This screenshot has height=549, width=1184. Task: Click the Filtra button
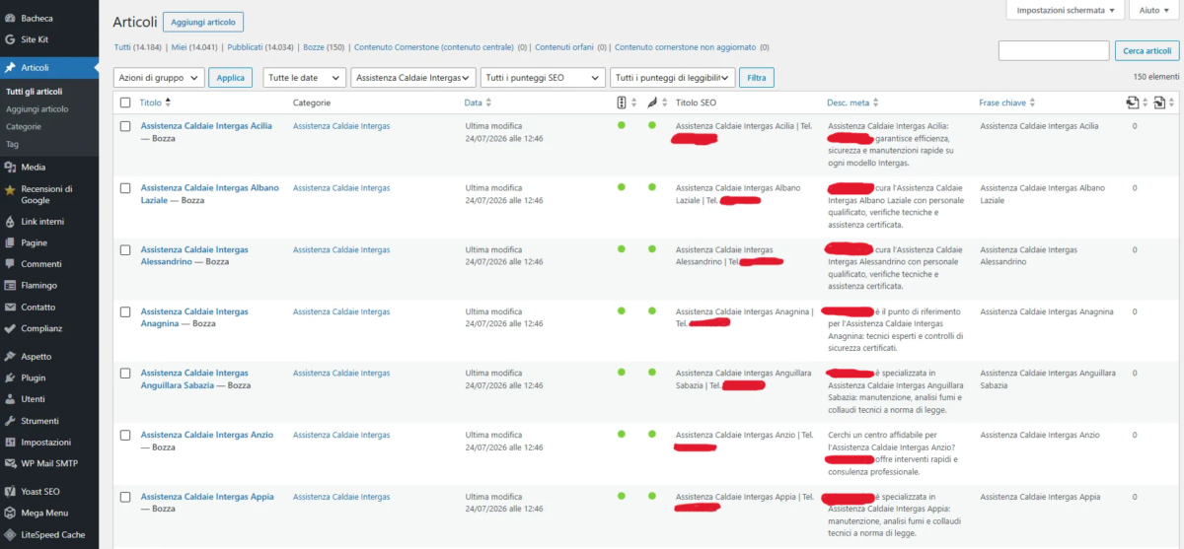pos(757,77)
